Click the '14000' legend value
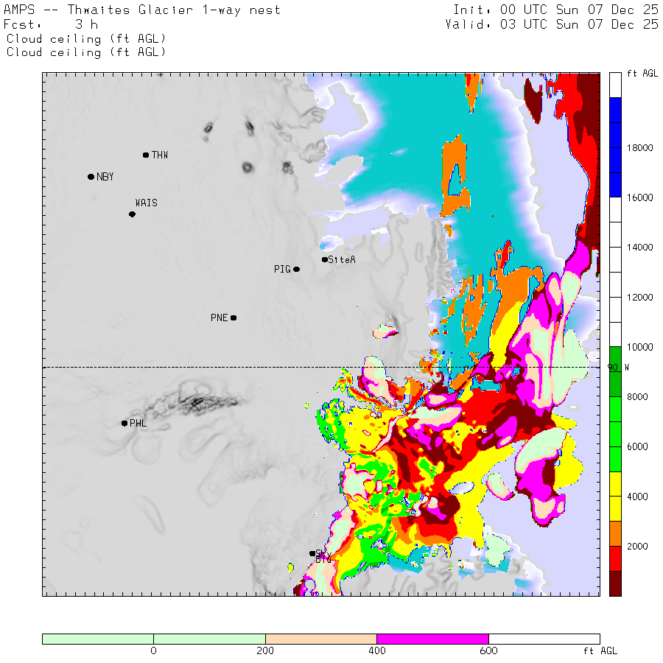Screen dimensions: 663x663 tap(639, 248)
